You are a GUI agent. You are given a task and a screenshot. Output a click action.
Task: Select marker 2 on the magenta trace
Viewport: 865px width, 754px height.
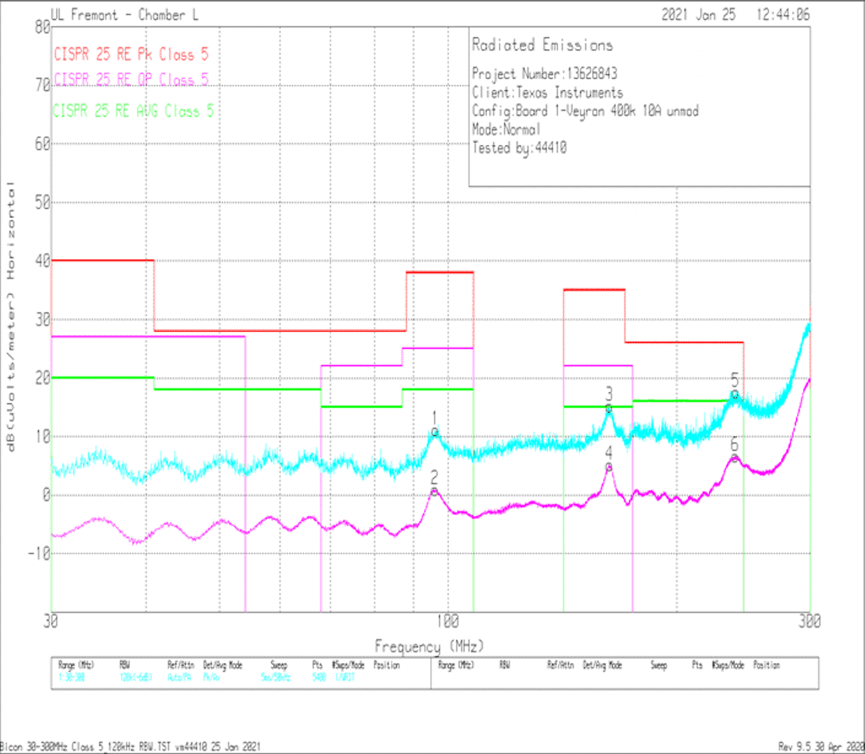[x=434, y=492]
